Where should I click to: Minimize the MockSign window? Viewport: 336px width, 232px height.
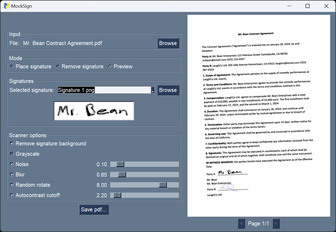289,6
